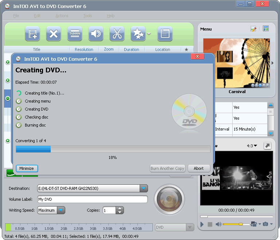Click the menu templates layout icon
The image size is (280, 240).
pyautogui.click(x=266, y=28)
